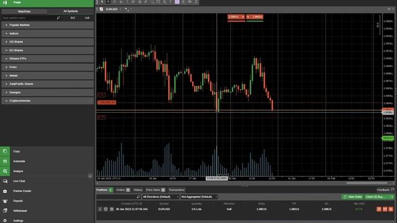Click the Bid column header

73,18
